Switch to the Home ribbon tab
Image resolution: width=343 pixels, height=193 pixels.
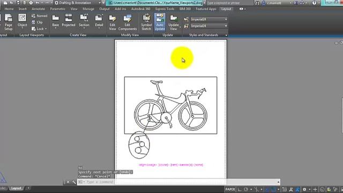click(x=9, y=9)
